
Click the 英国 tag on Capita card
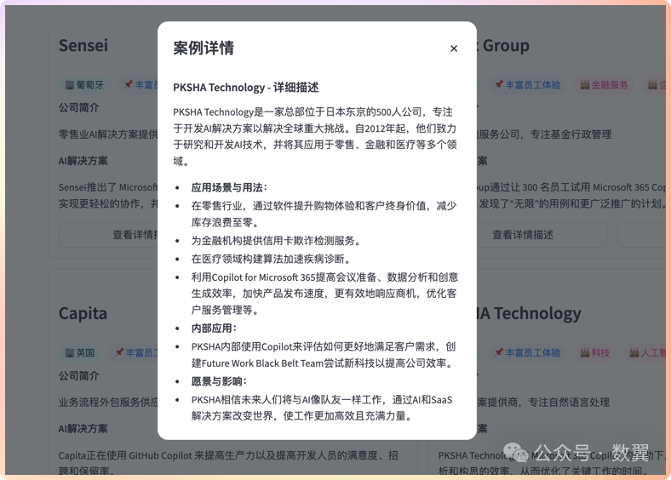click(79, 353)
